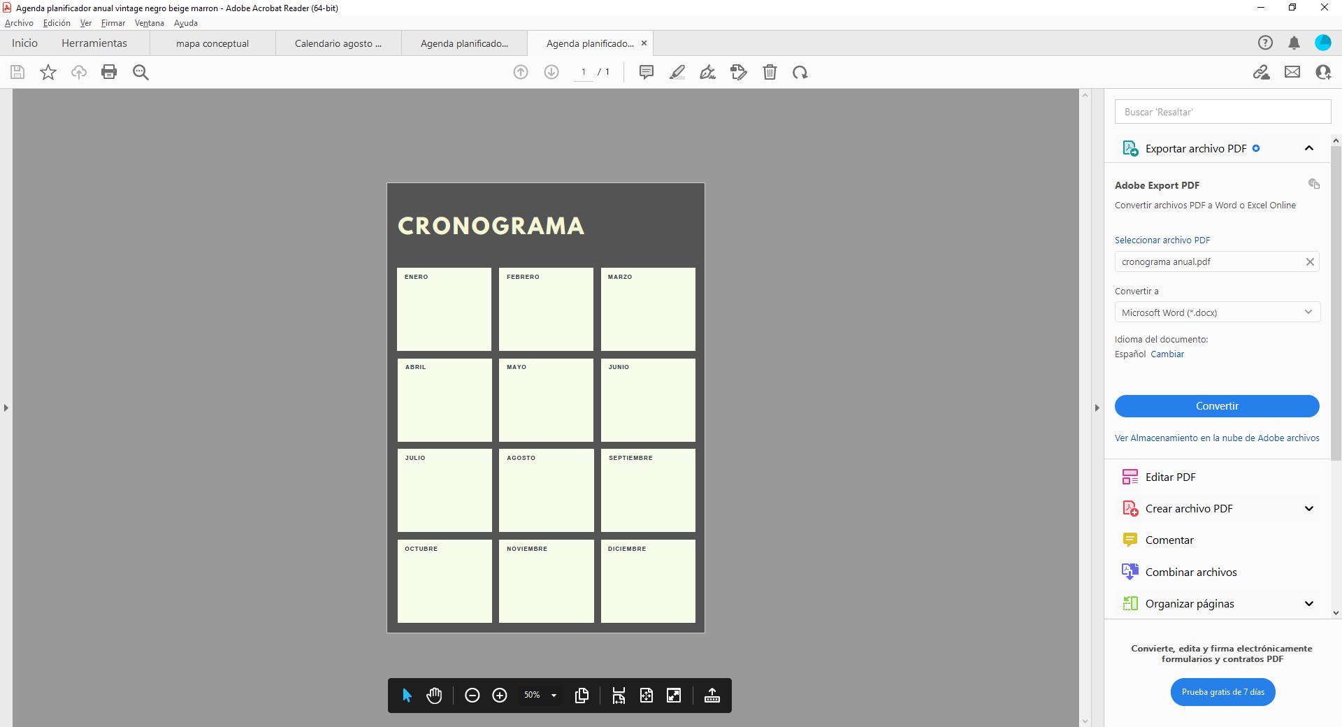1342x727 pixels.
Task: Open the Editar PDF tool
Action: coord(1171,477)
